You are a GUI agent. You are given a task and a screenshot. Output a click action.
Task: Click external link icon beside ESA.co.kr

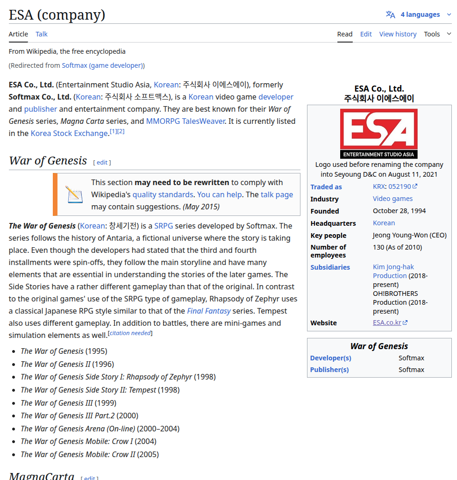405,322
